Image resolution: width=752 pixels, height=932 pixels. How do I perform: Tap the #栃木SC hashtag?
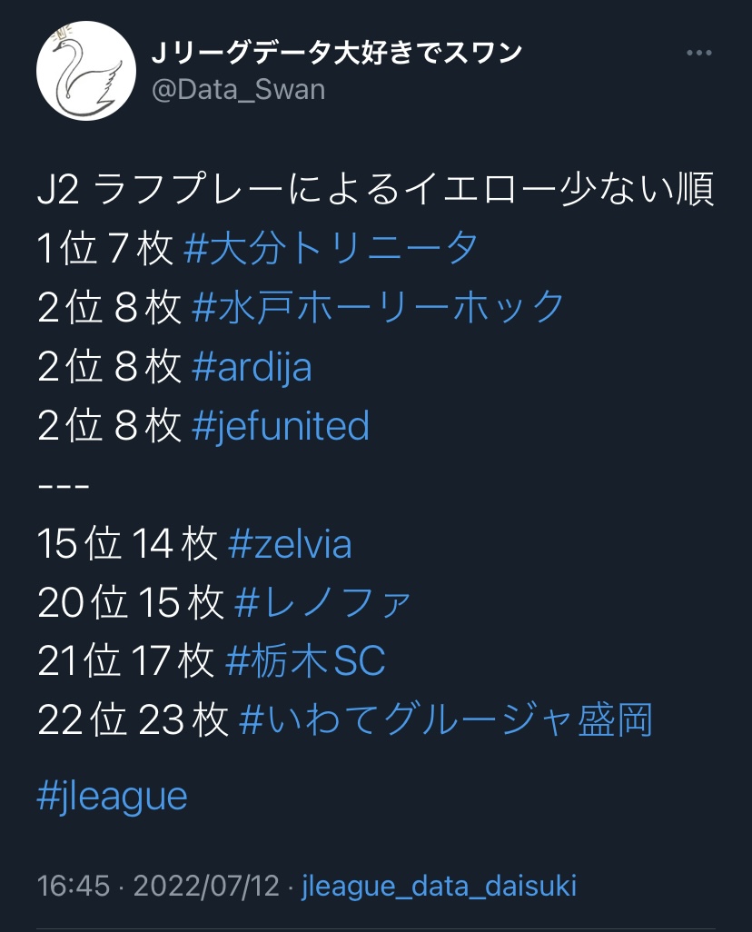coord(305,662)
